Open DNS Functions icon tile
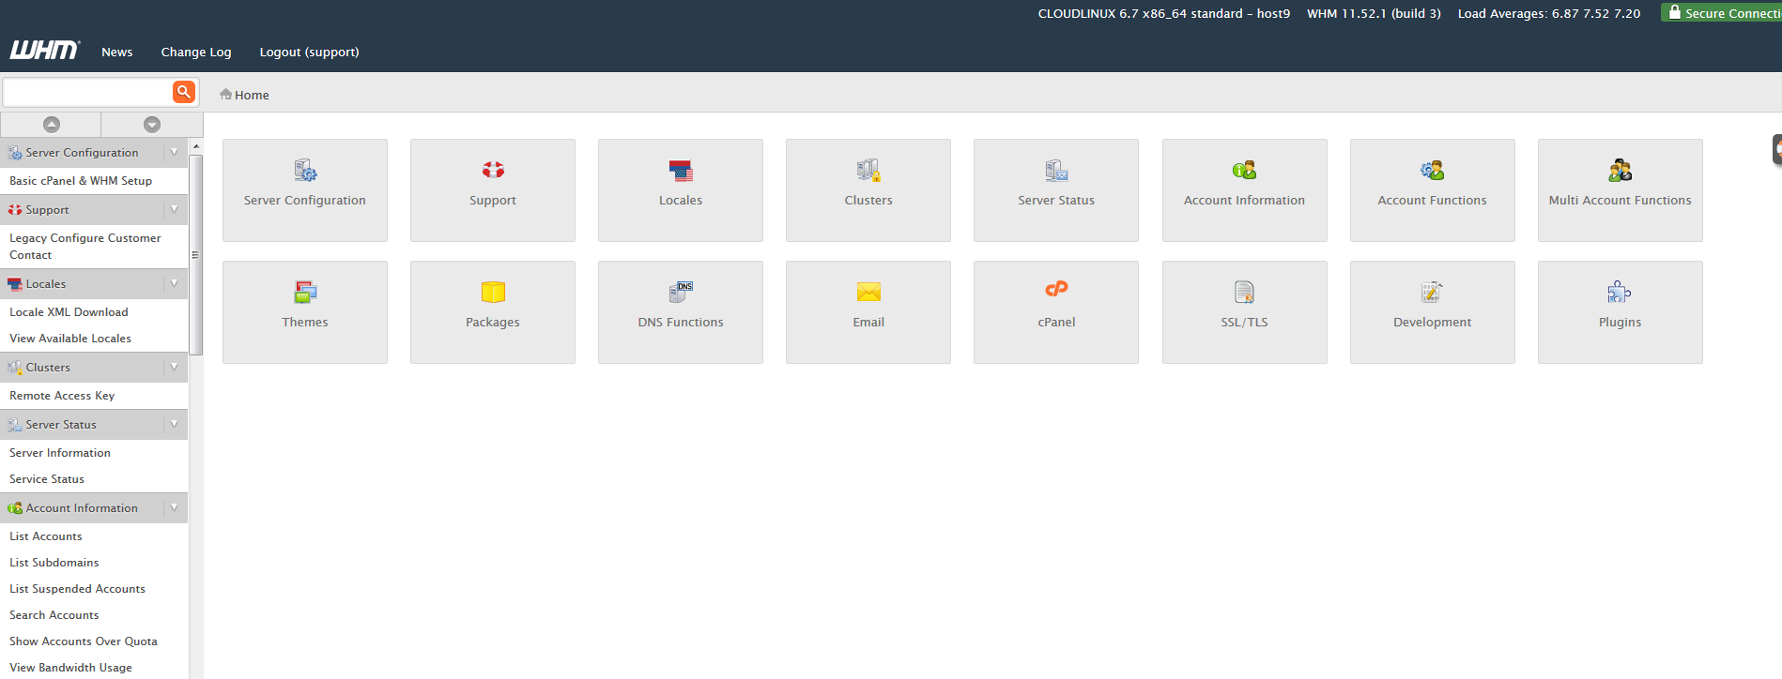This screenshot has width=1782, height=679. (680, 311)
